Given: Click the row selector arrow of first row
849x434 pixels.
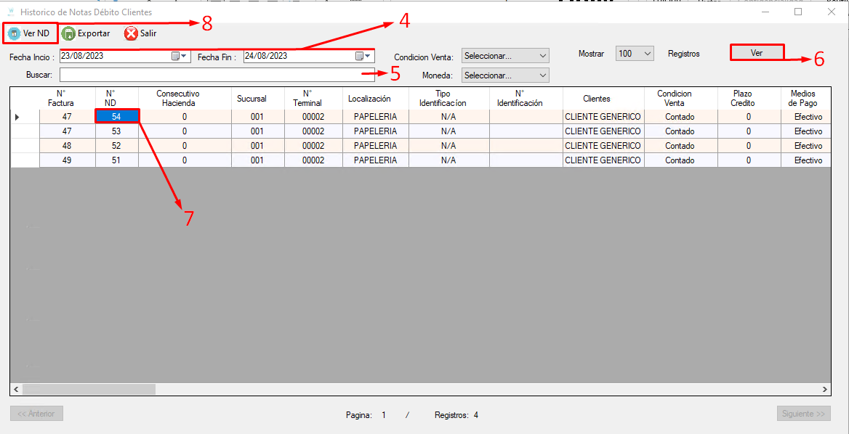Looking at the screenshot, I should (25, 116).
